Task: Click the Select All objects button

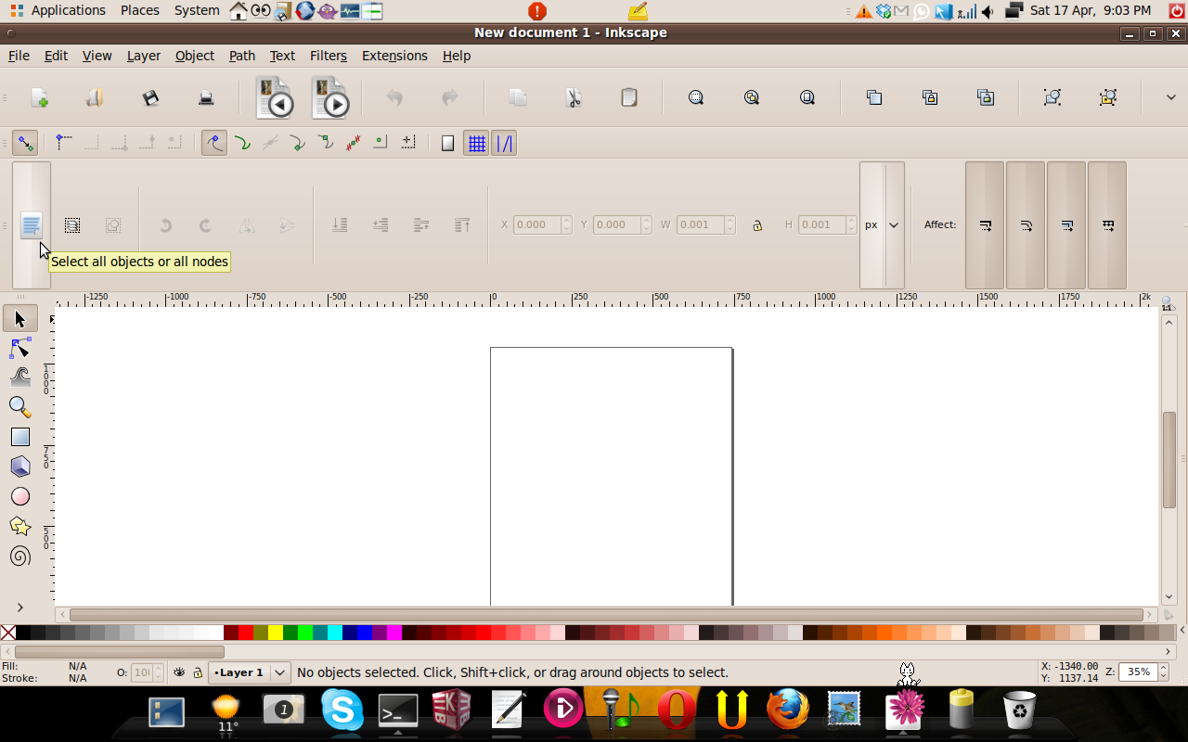Action: (x=32, y=224)
